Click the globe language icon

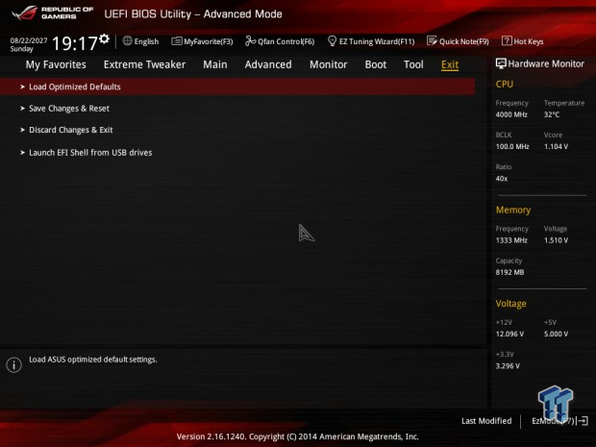[127, 40]
